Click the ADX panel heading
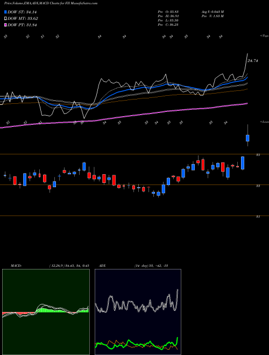Screen dimensions: 269x355 click(102, 266)
